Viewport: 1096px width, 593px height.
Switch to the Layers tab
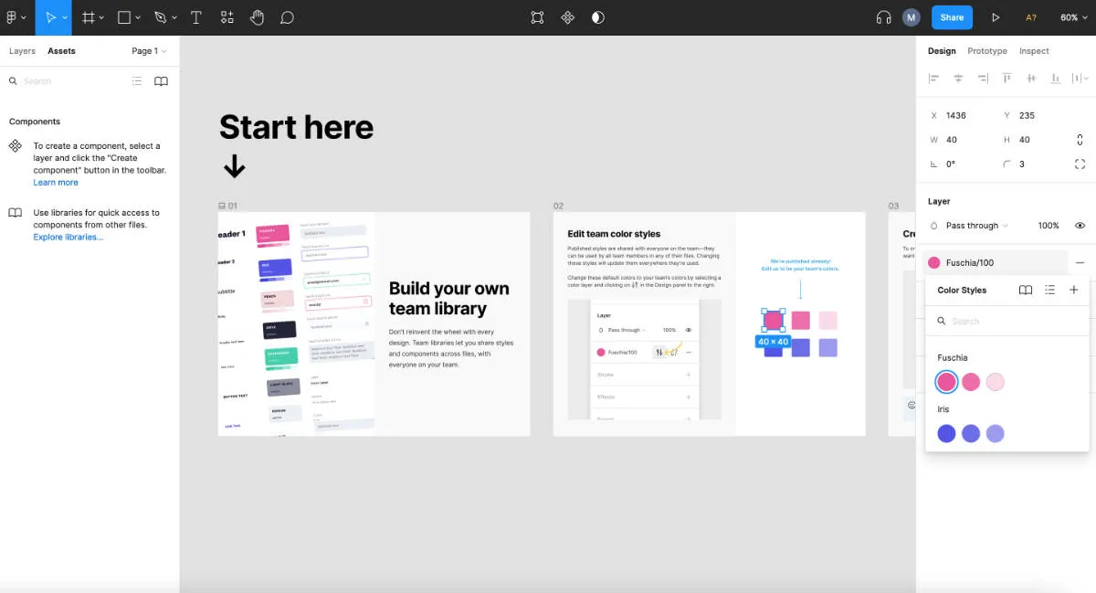pos(22,50)
